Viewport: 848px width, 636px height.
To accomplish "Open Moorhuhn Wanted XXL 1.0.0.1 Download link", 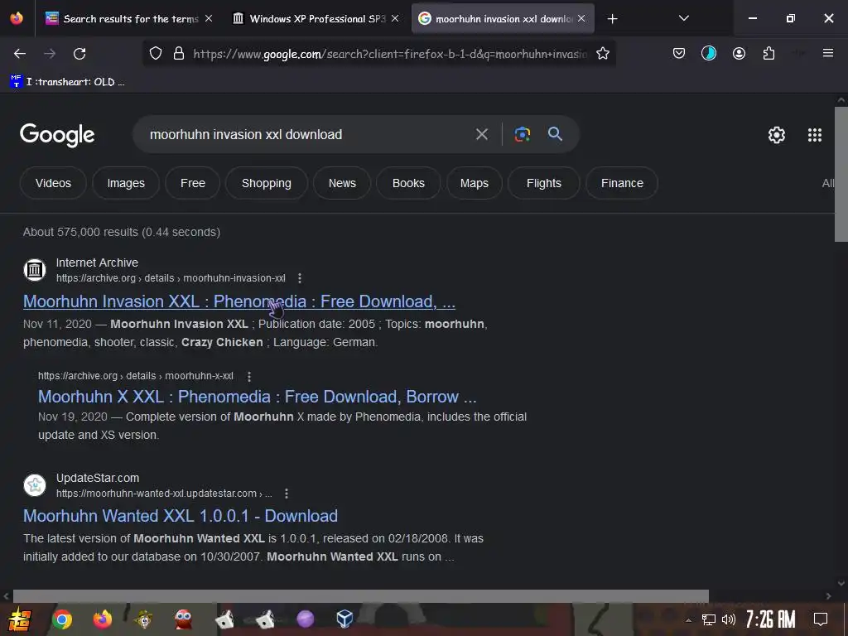I will 181,516.
